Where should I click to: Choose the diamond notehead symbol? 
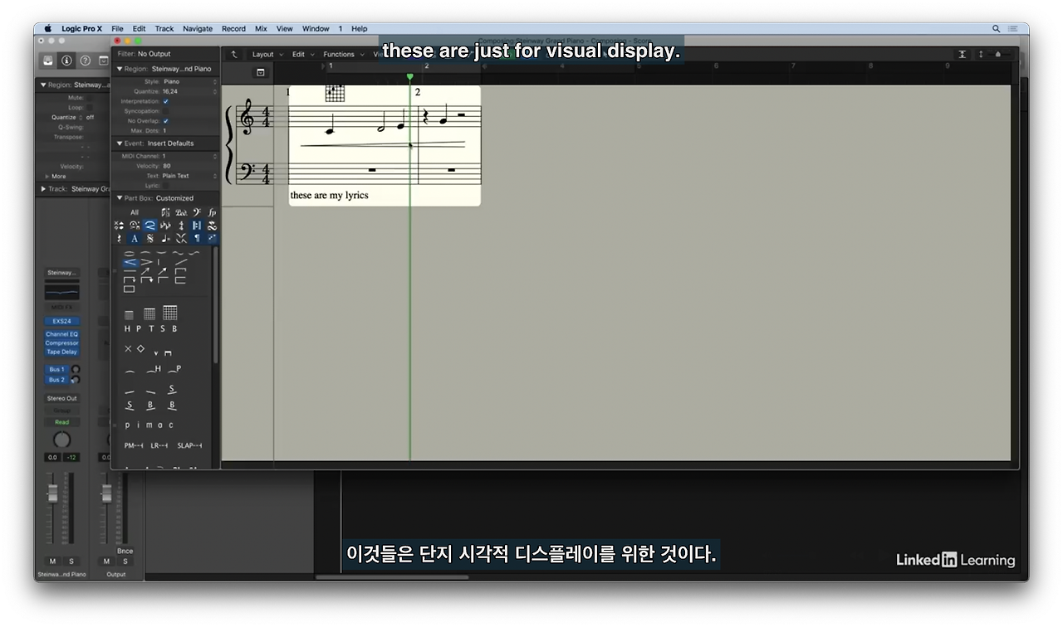coord(140,349)
